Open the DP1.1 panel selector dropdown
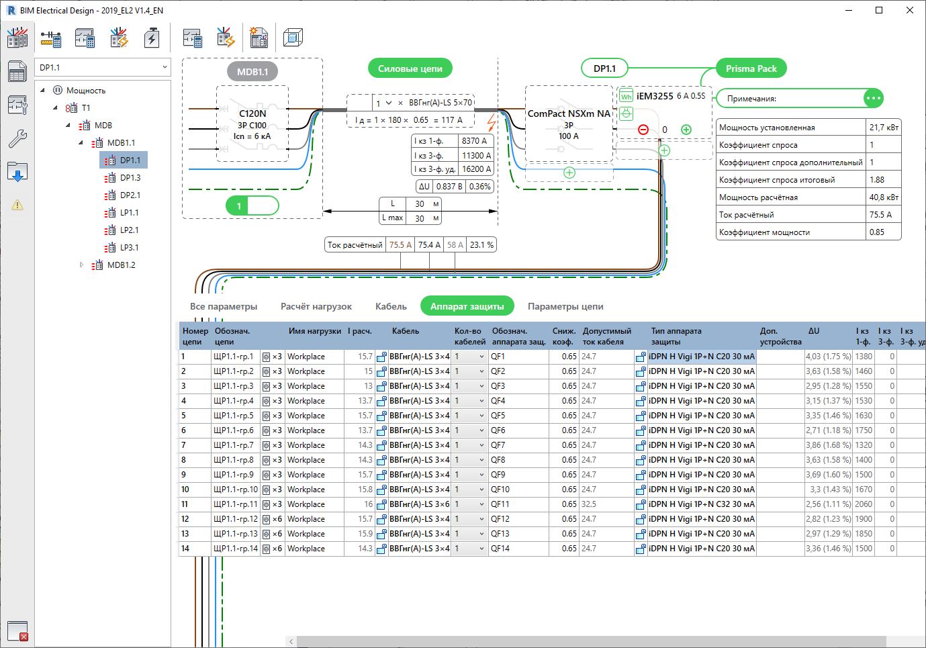Image resolution: width=926 pixels, height=648 pixels. coord(103,67)
